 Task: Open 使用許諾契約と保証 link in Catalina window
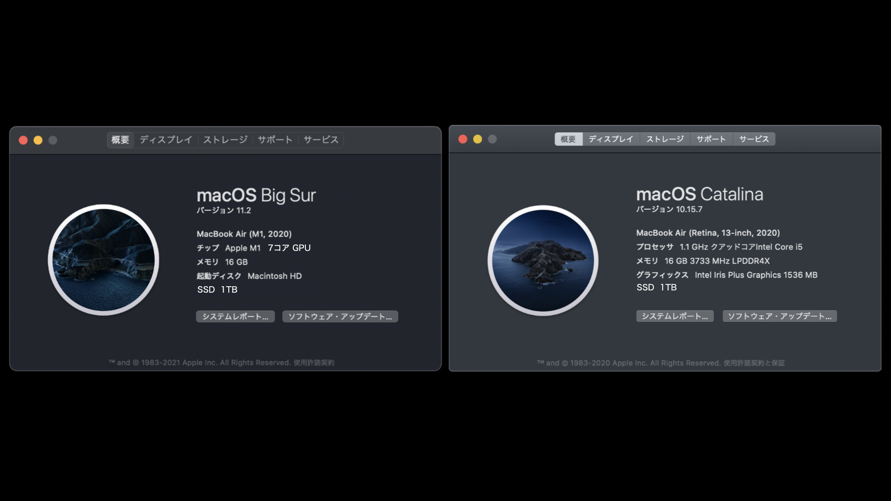[754, 363]
